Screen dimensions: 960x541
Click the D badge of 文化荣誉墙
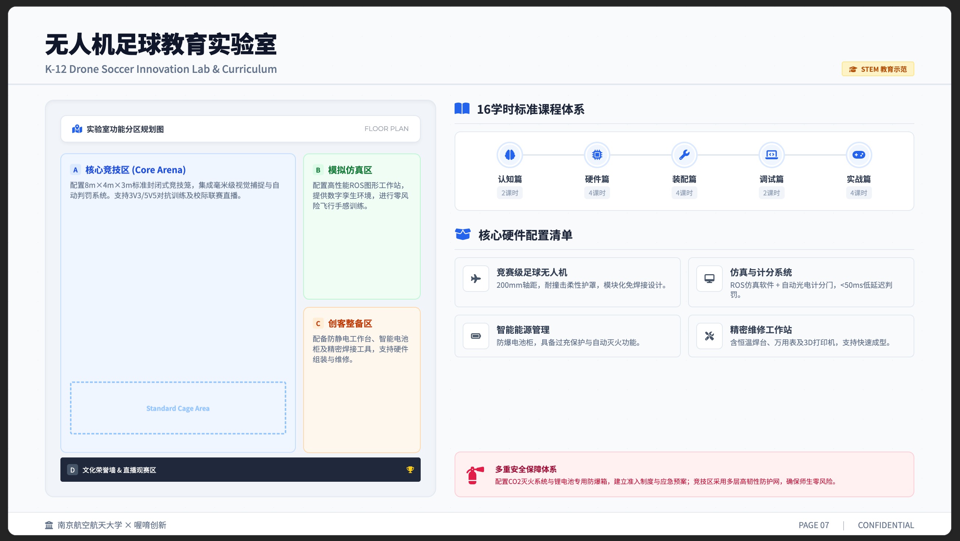click(72, 470)
